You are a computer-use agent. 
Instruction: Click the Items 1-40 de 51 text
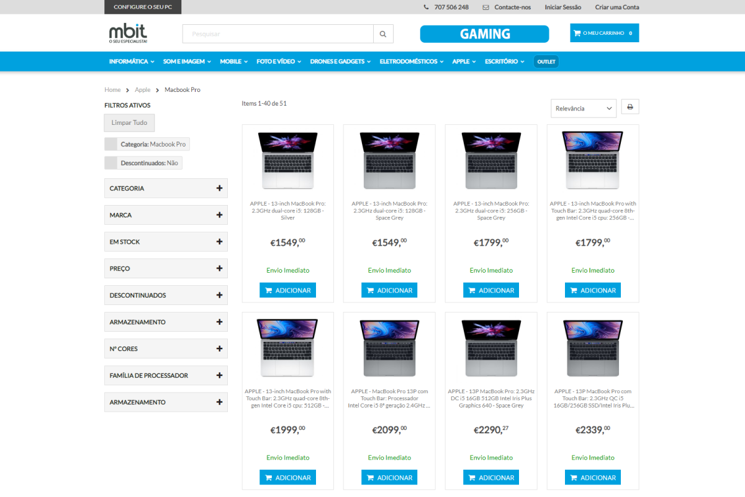point(264,104)
